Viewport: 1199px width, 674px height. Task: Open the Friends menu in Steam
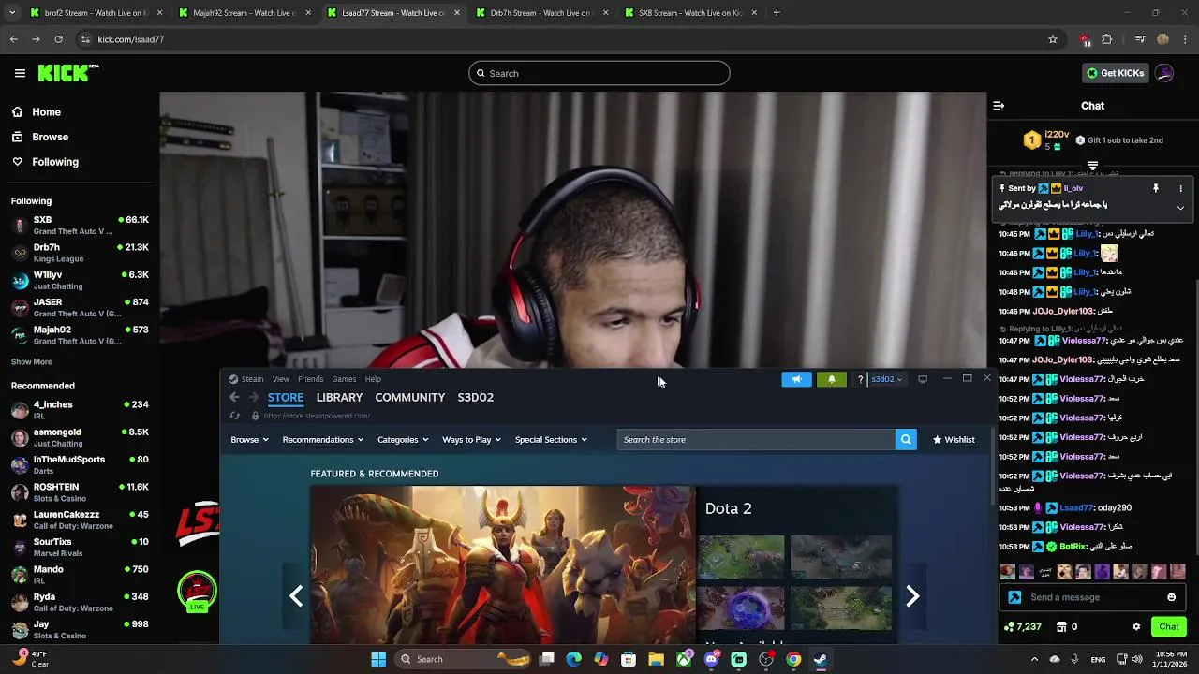[310, 379]
